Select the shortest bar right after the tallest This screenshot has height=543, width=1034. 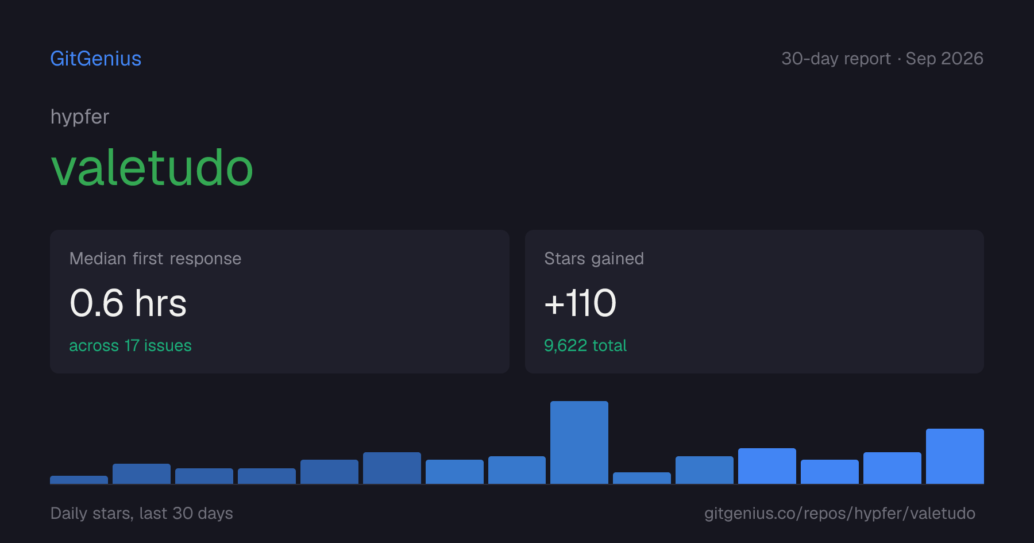(642, 478)
